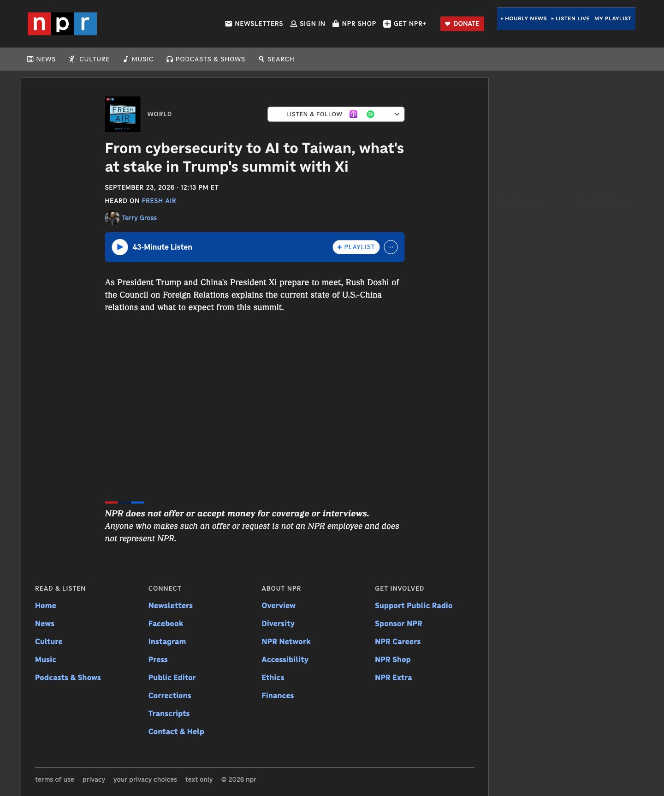
Task: Open the Sponsor NPR link
Action: click(398, 623)
